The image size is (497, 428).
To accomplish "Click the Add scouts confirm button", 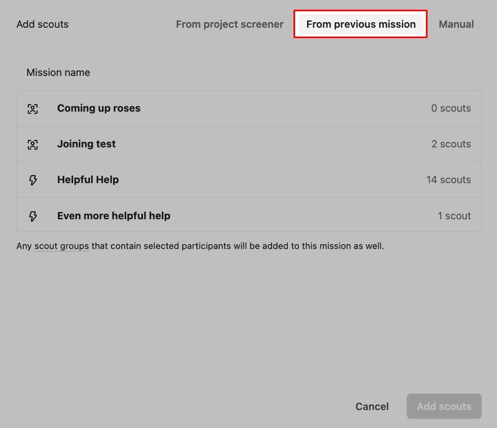I will (444, 406).
